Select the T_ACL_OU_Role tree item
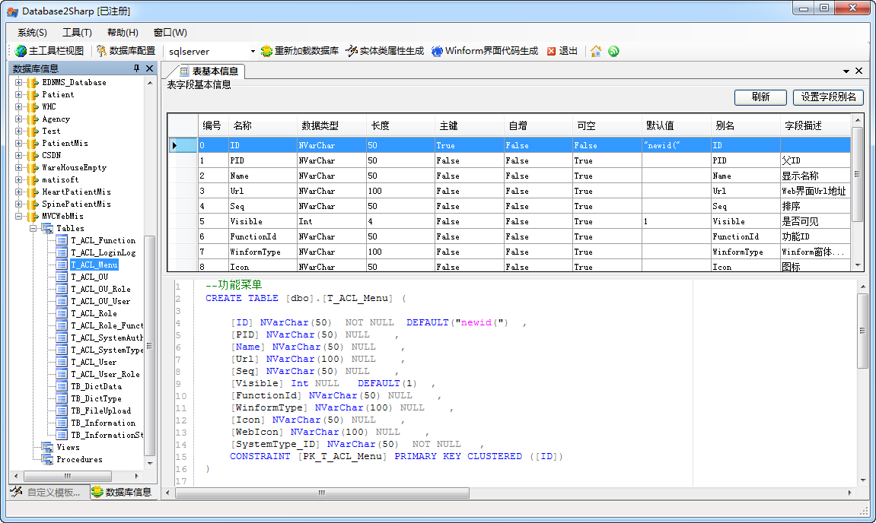 click(x=100, y=289)
